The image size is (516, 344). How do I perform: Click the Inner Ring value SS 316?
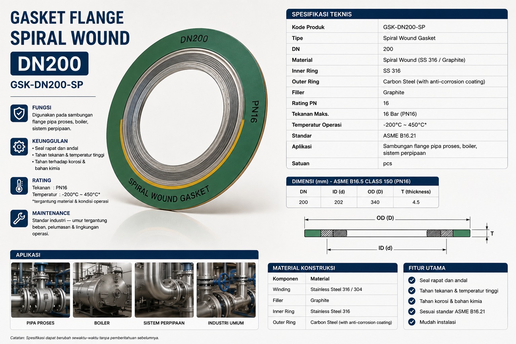click(392, 71)
